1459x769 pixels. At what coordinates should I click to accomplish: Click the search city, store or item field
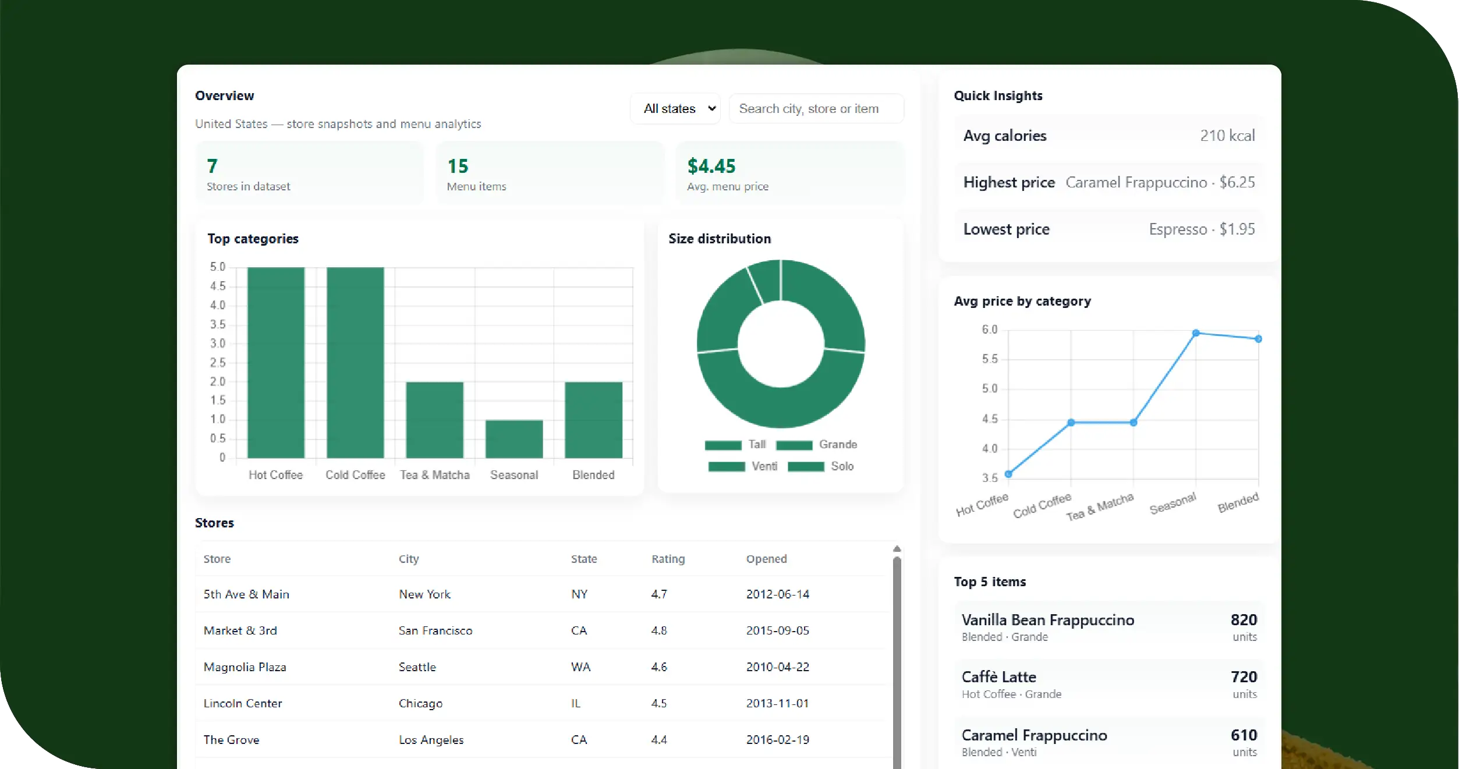816,109
